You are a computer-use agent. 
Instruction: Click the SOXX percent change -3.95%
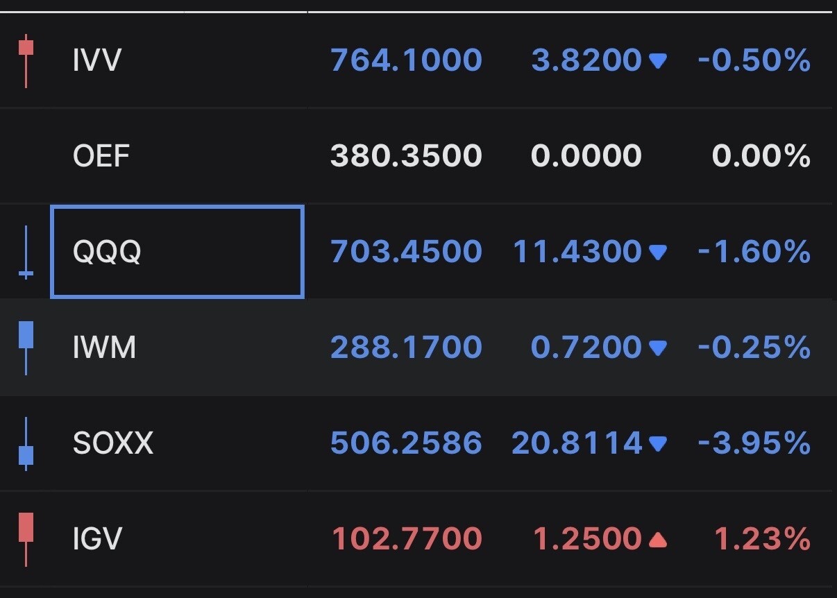point(754,443)
